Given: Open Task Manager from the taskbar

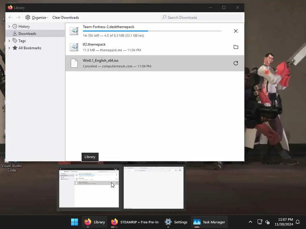Looking at the screenshot, I should tap(209, 222).
